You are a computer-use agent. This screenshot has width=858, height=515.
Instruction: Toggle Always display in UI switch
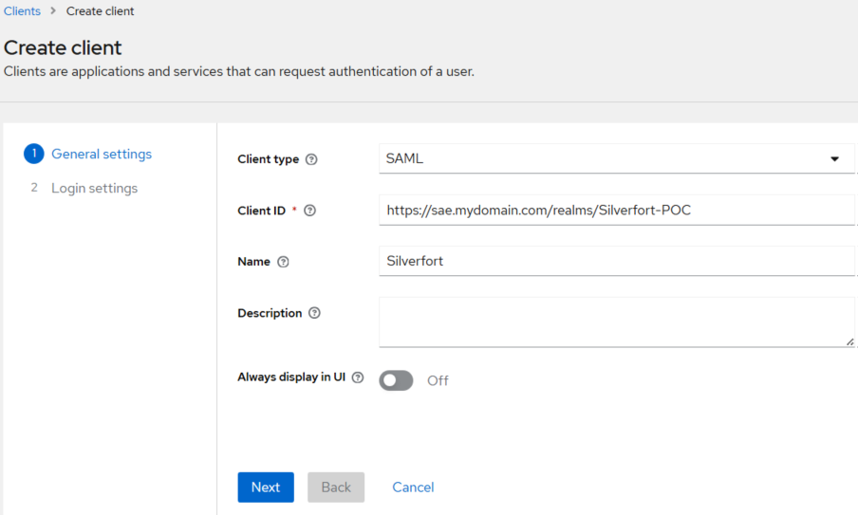(x=396, y=380)
